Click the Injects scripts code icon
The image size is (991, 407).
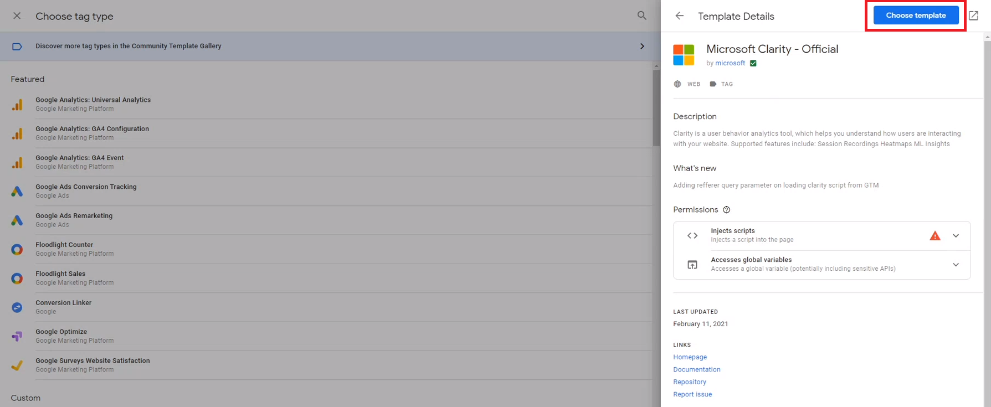pos(692,235)
